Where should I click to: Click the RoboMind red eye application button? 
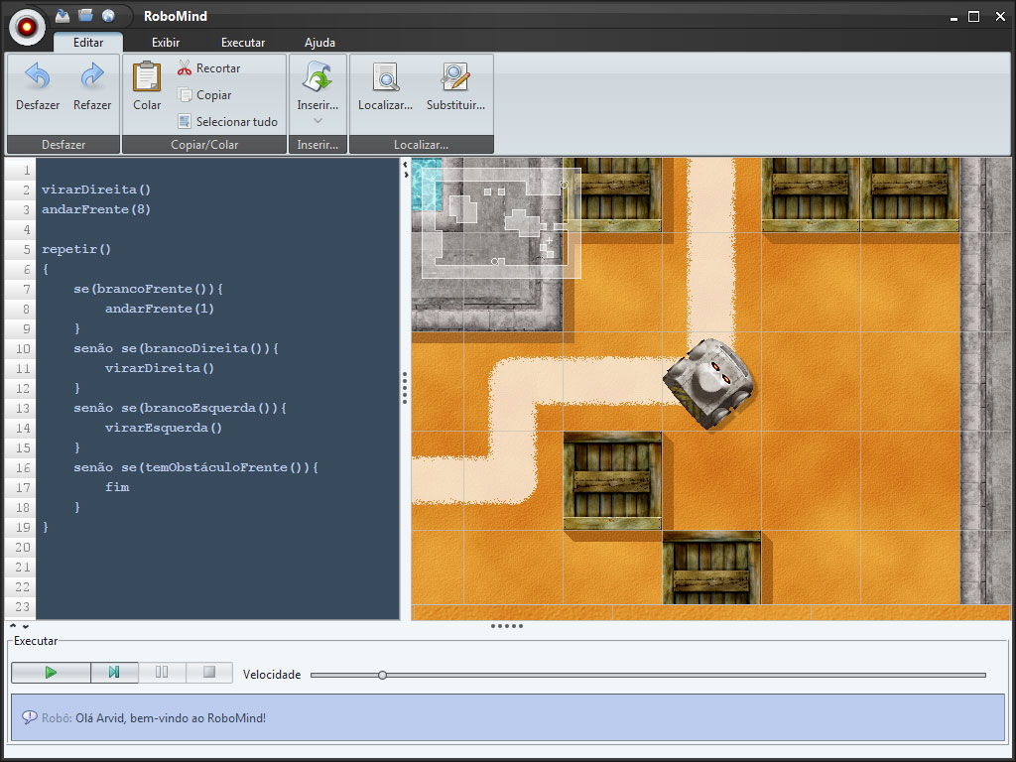coord(27,26)
